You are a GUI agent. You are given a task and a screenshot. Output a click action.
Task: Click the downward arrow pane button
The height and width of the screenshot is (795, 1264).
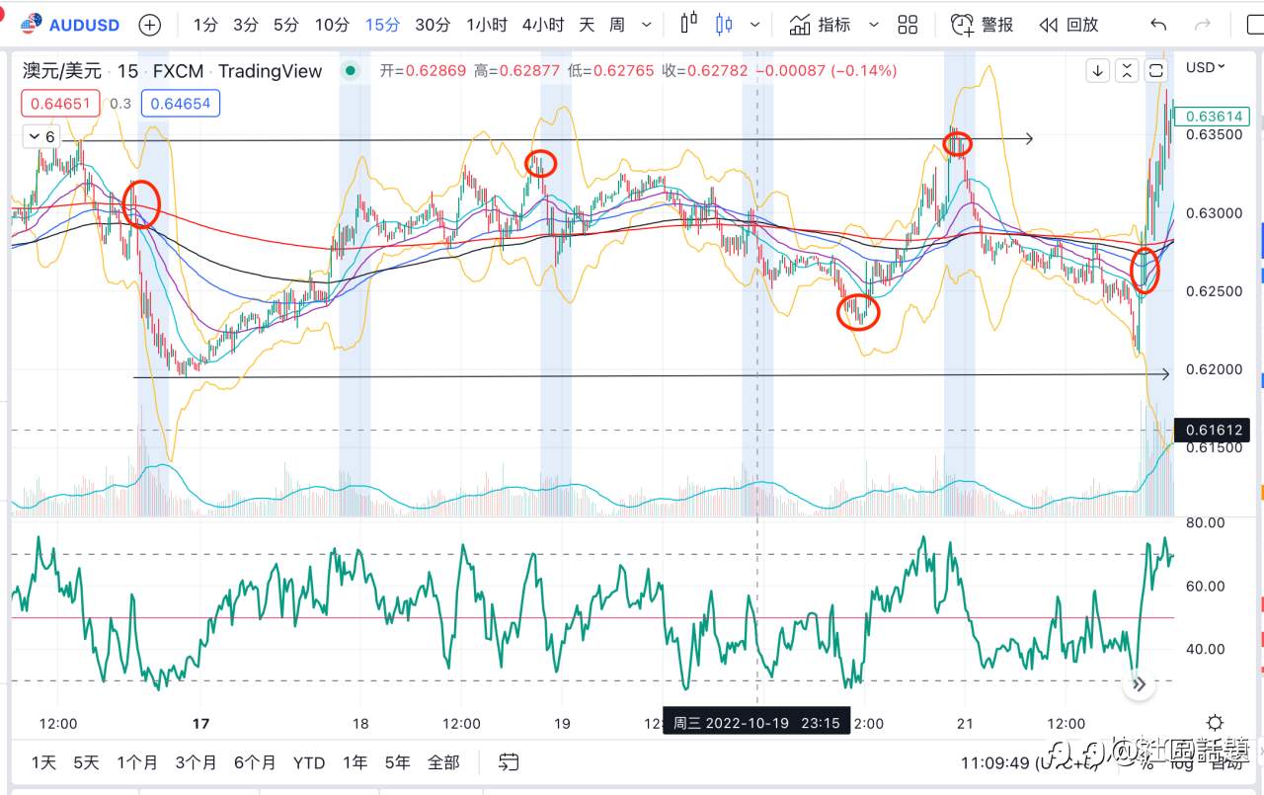pyautogui.click(x=1097, y=70)
